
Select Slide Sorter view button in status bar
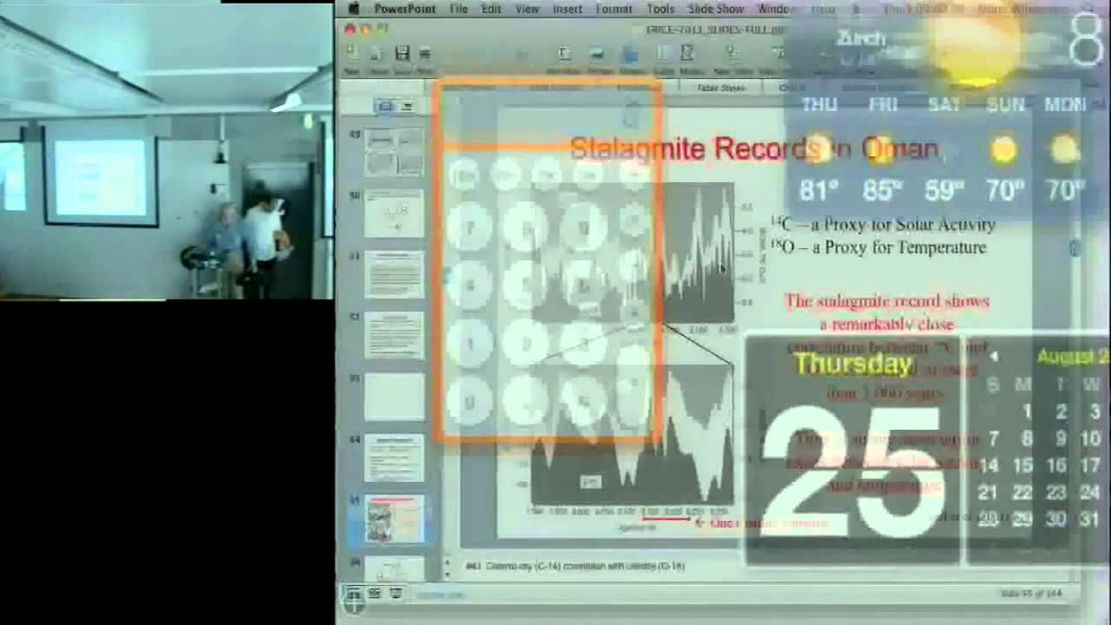[375, 593]
